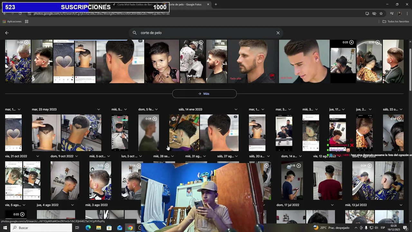Open the media controls icon in Chrome toolbar
The height and width of the screenshot is (232, 412).
pyautogui.click(x=392, y=14)
